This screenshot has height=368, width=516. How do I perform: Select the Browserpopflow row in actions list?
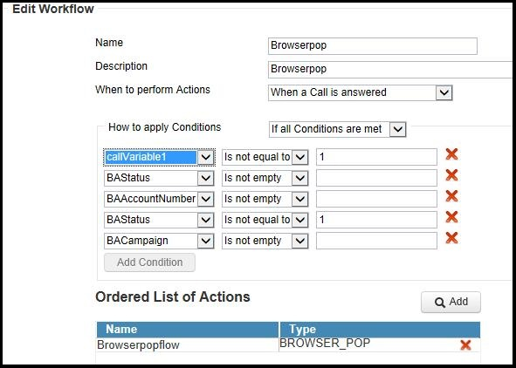288,344
